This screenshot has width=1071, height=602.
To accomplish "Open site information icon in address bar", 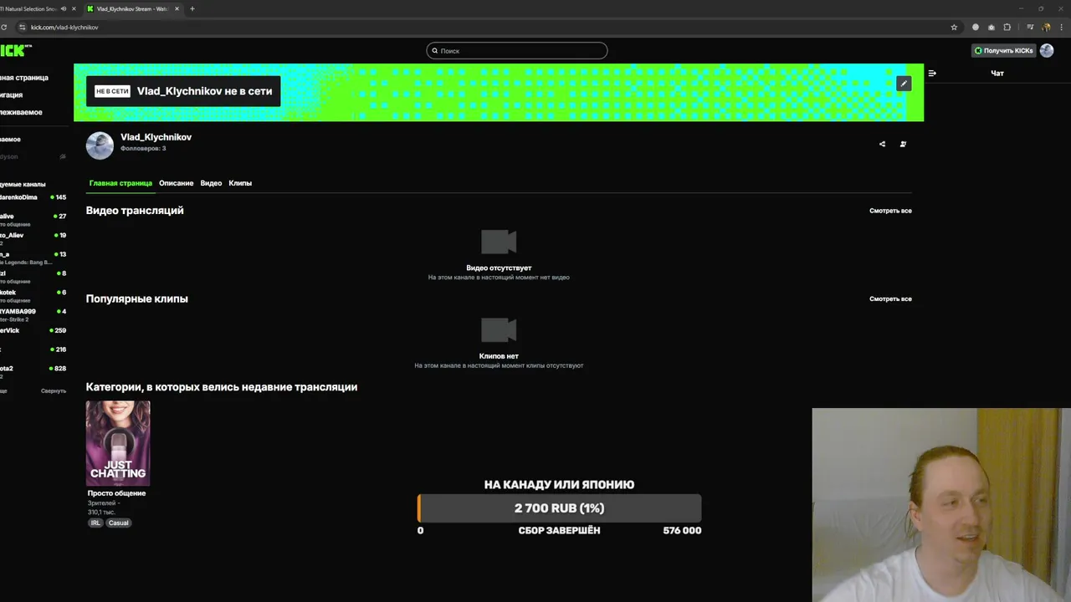I will pyautogui.click(x=23, y=27).
